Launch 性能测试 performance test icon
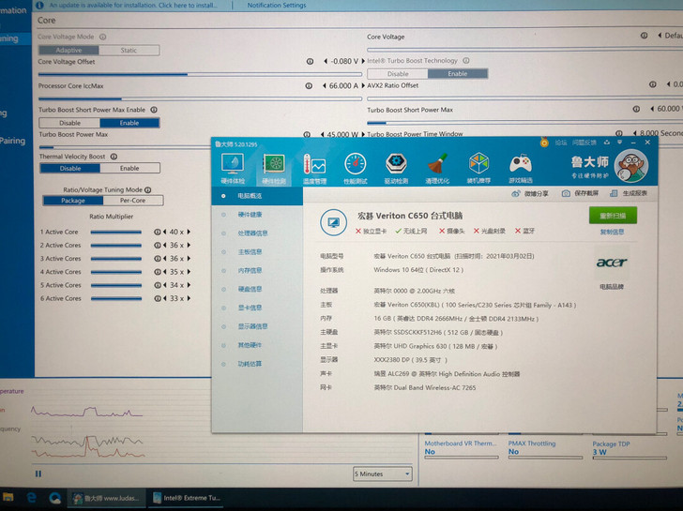 tap(356, 169)
